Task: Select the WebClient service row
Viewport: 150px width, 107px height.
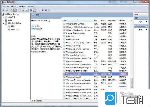Action: coord(95,36)
